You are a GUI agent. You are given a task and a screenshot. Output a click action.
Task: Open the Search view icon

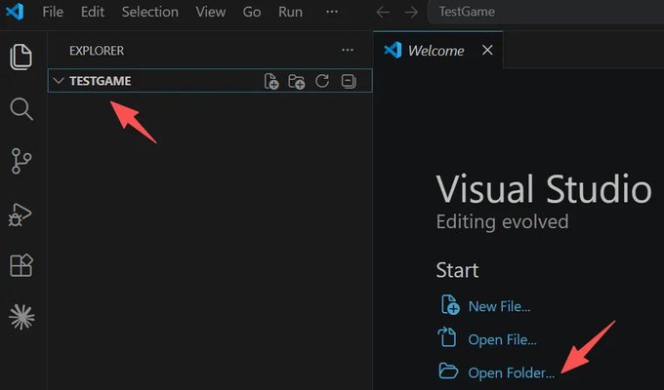click(x=21, y=109)
